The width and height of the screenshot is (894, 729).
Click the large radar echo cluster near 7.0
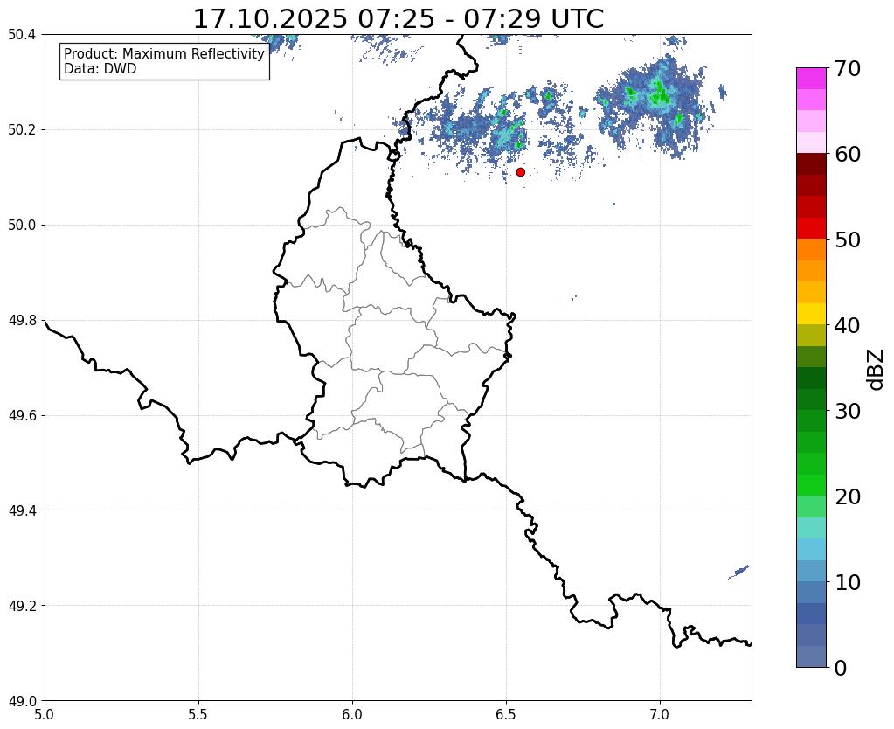653,106
